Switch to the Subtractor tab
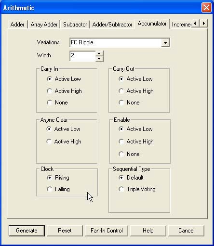This screenshot has width=214, height=246. coord(75,25)
